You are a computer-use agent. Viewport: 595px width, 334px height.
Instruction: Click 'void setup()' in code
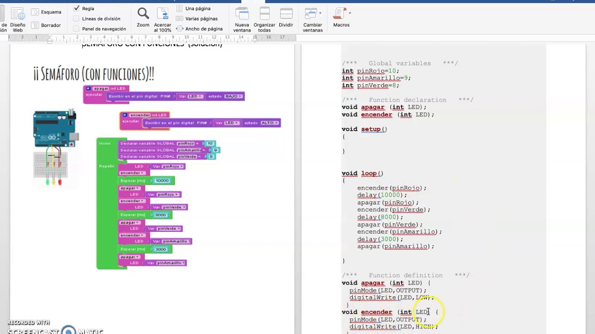click(364, 129)
